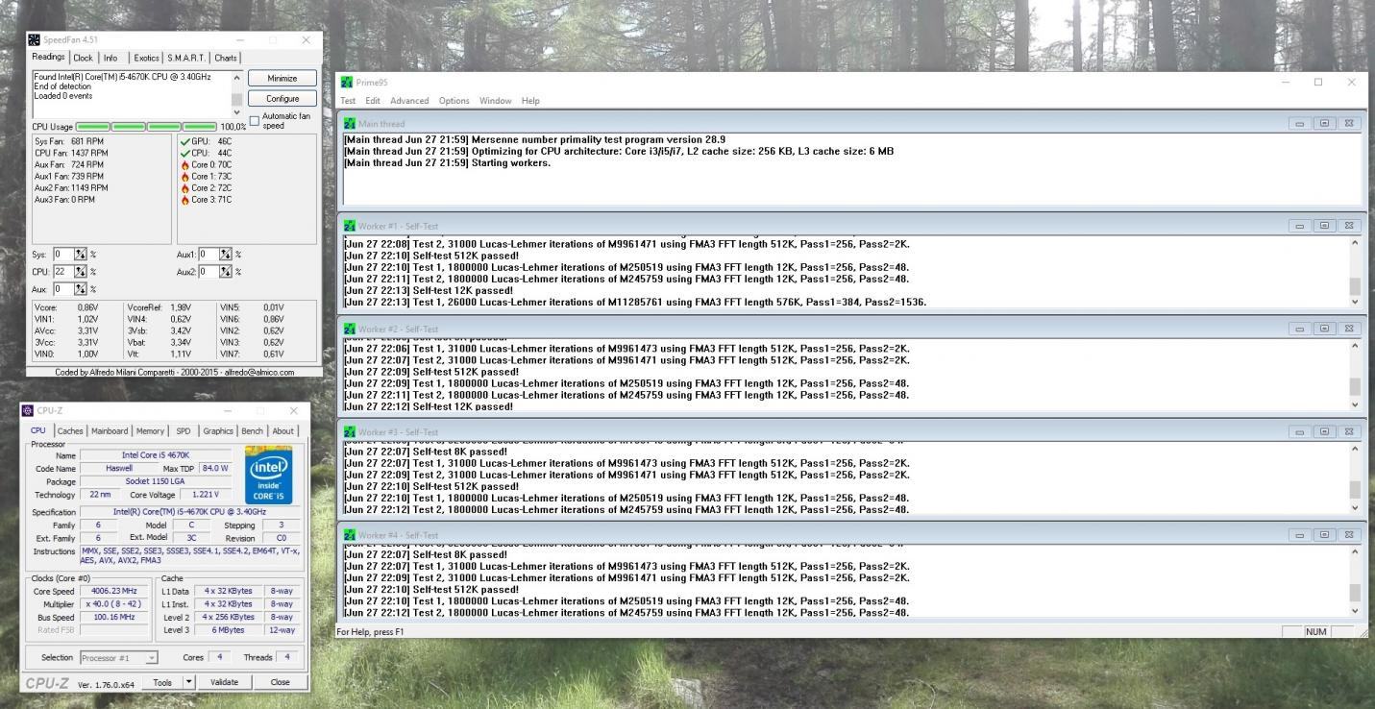
Task: Click the flame icon next to Core 0
Action: (184, 164)
